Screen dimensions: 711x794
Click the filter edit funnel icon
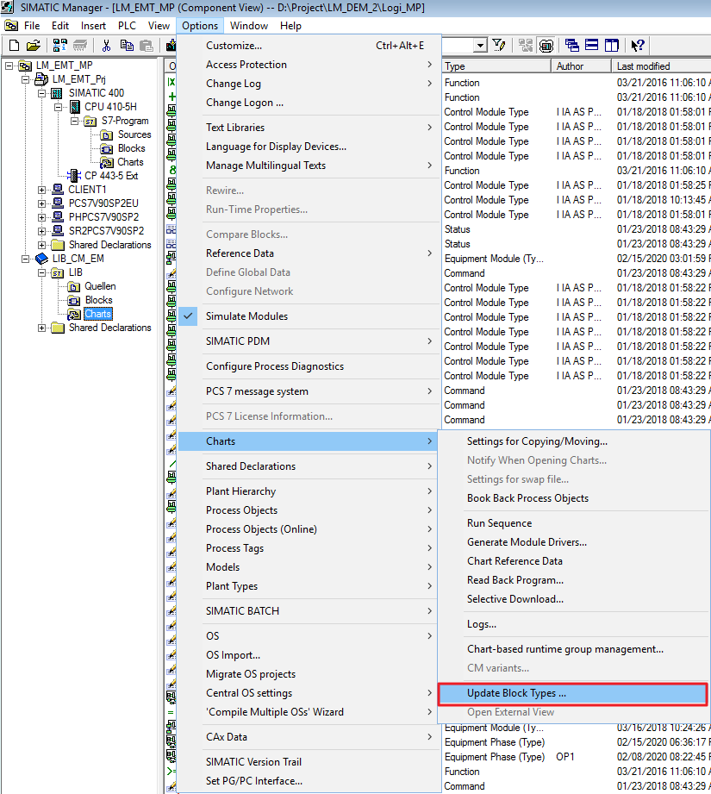(499, 45)
